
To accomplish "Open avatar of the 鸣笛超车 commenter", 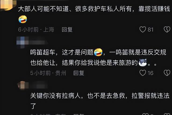I will click(23, 42).
